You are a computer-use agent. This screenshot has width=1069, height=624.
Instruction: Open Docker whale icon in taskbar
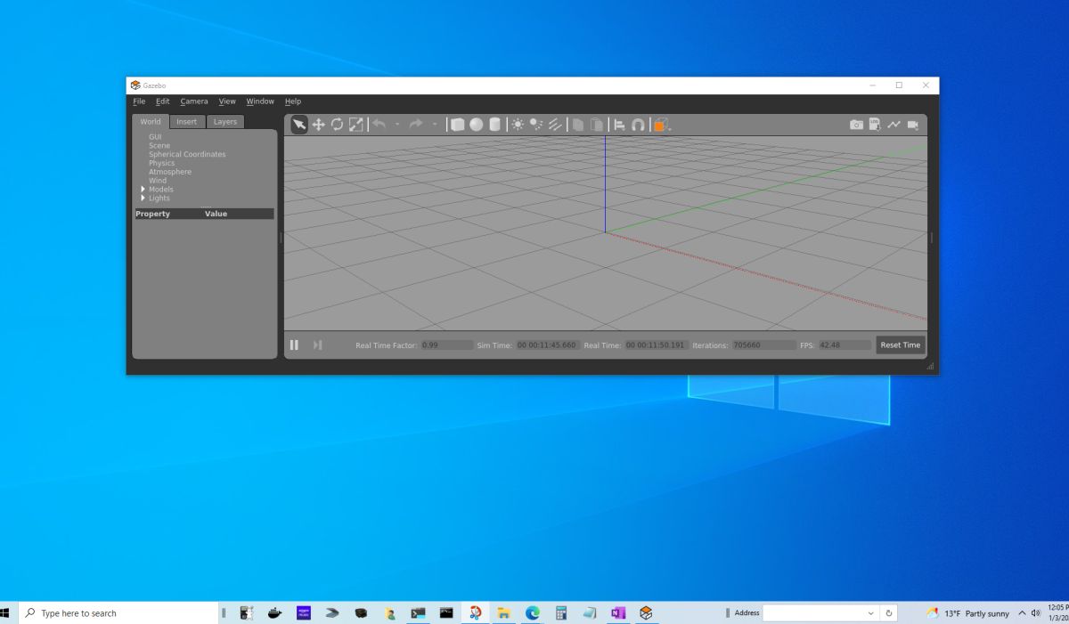click(x=275, y=613)
